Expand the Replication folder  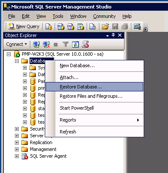[x=17, y=142]
